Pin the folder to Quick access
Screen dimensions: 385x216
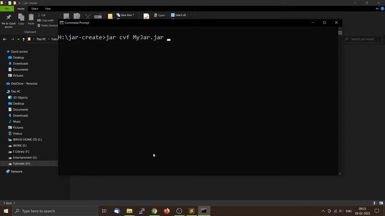pos(8,20)
